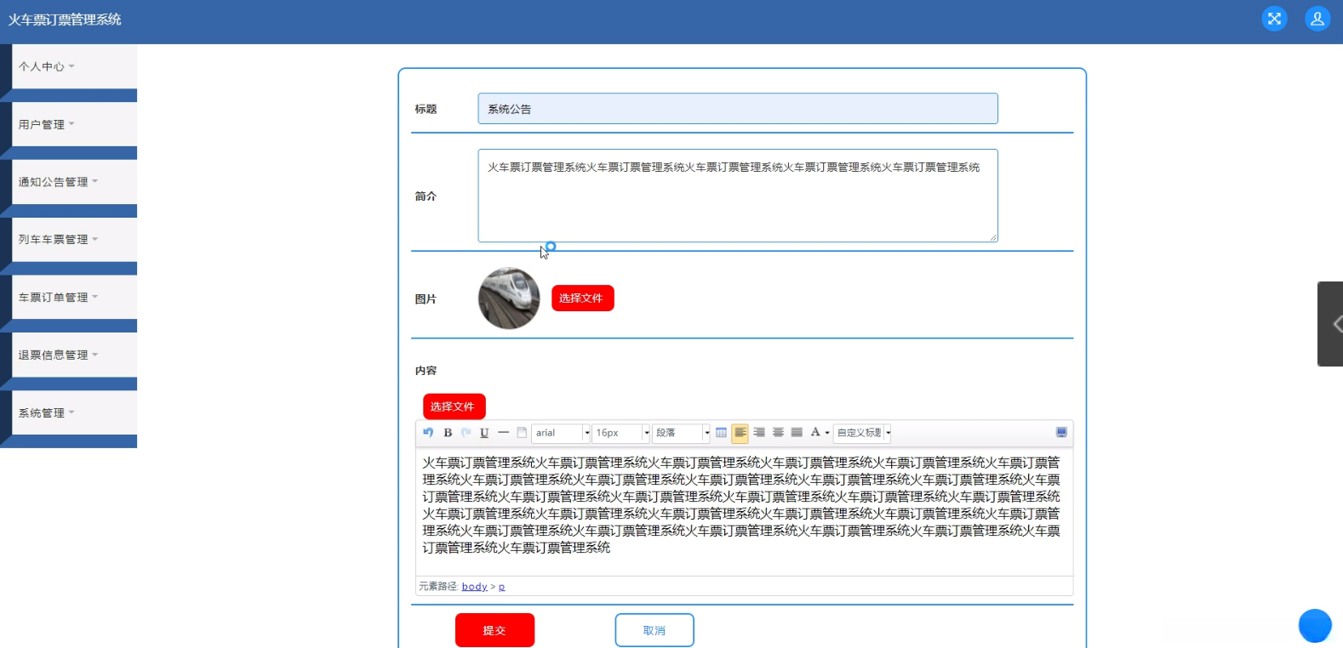
Task: Click the 简介 field label
Action: tap(426, 196)
